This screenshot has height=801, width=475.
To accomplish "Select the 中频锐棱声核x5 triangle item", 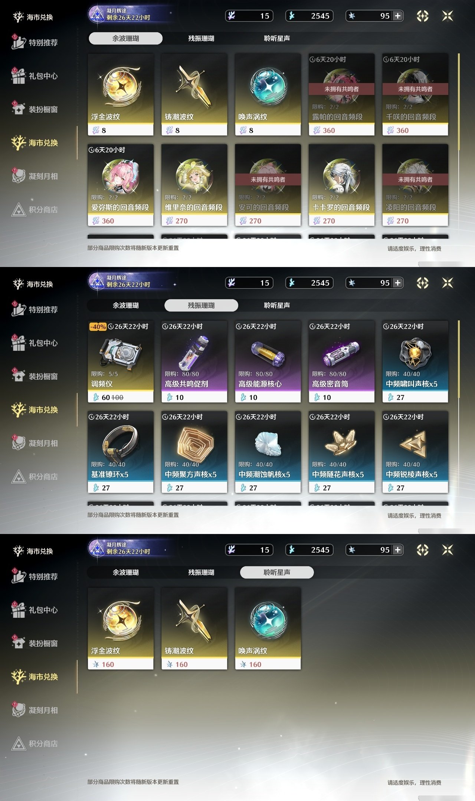I will tap(415, 452).
